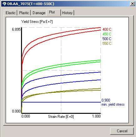Screen dimensions: 136x137
Task: Close the DB.AA_7075 dialog window
Action: click(x=133, y=4)
